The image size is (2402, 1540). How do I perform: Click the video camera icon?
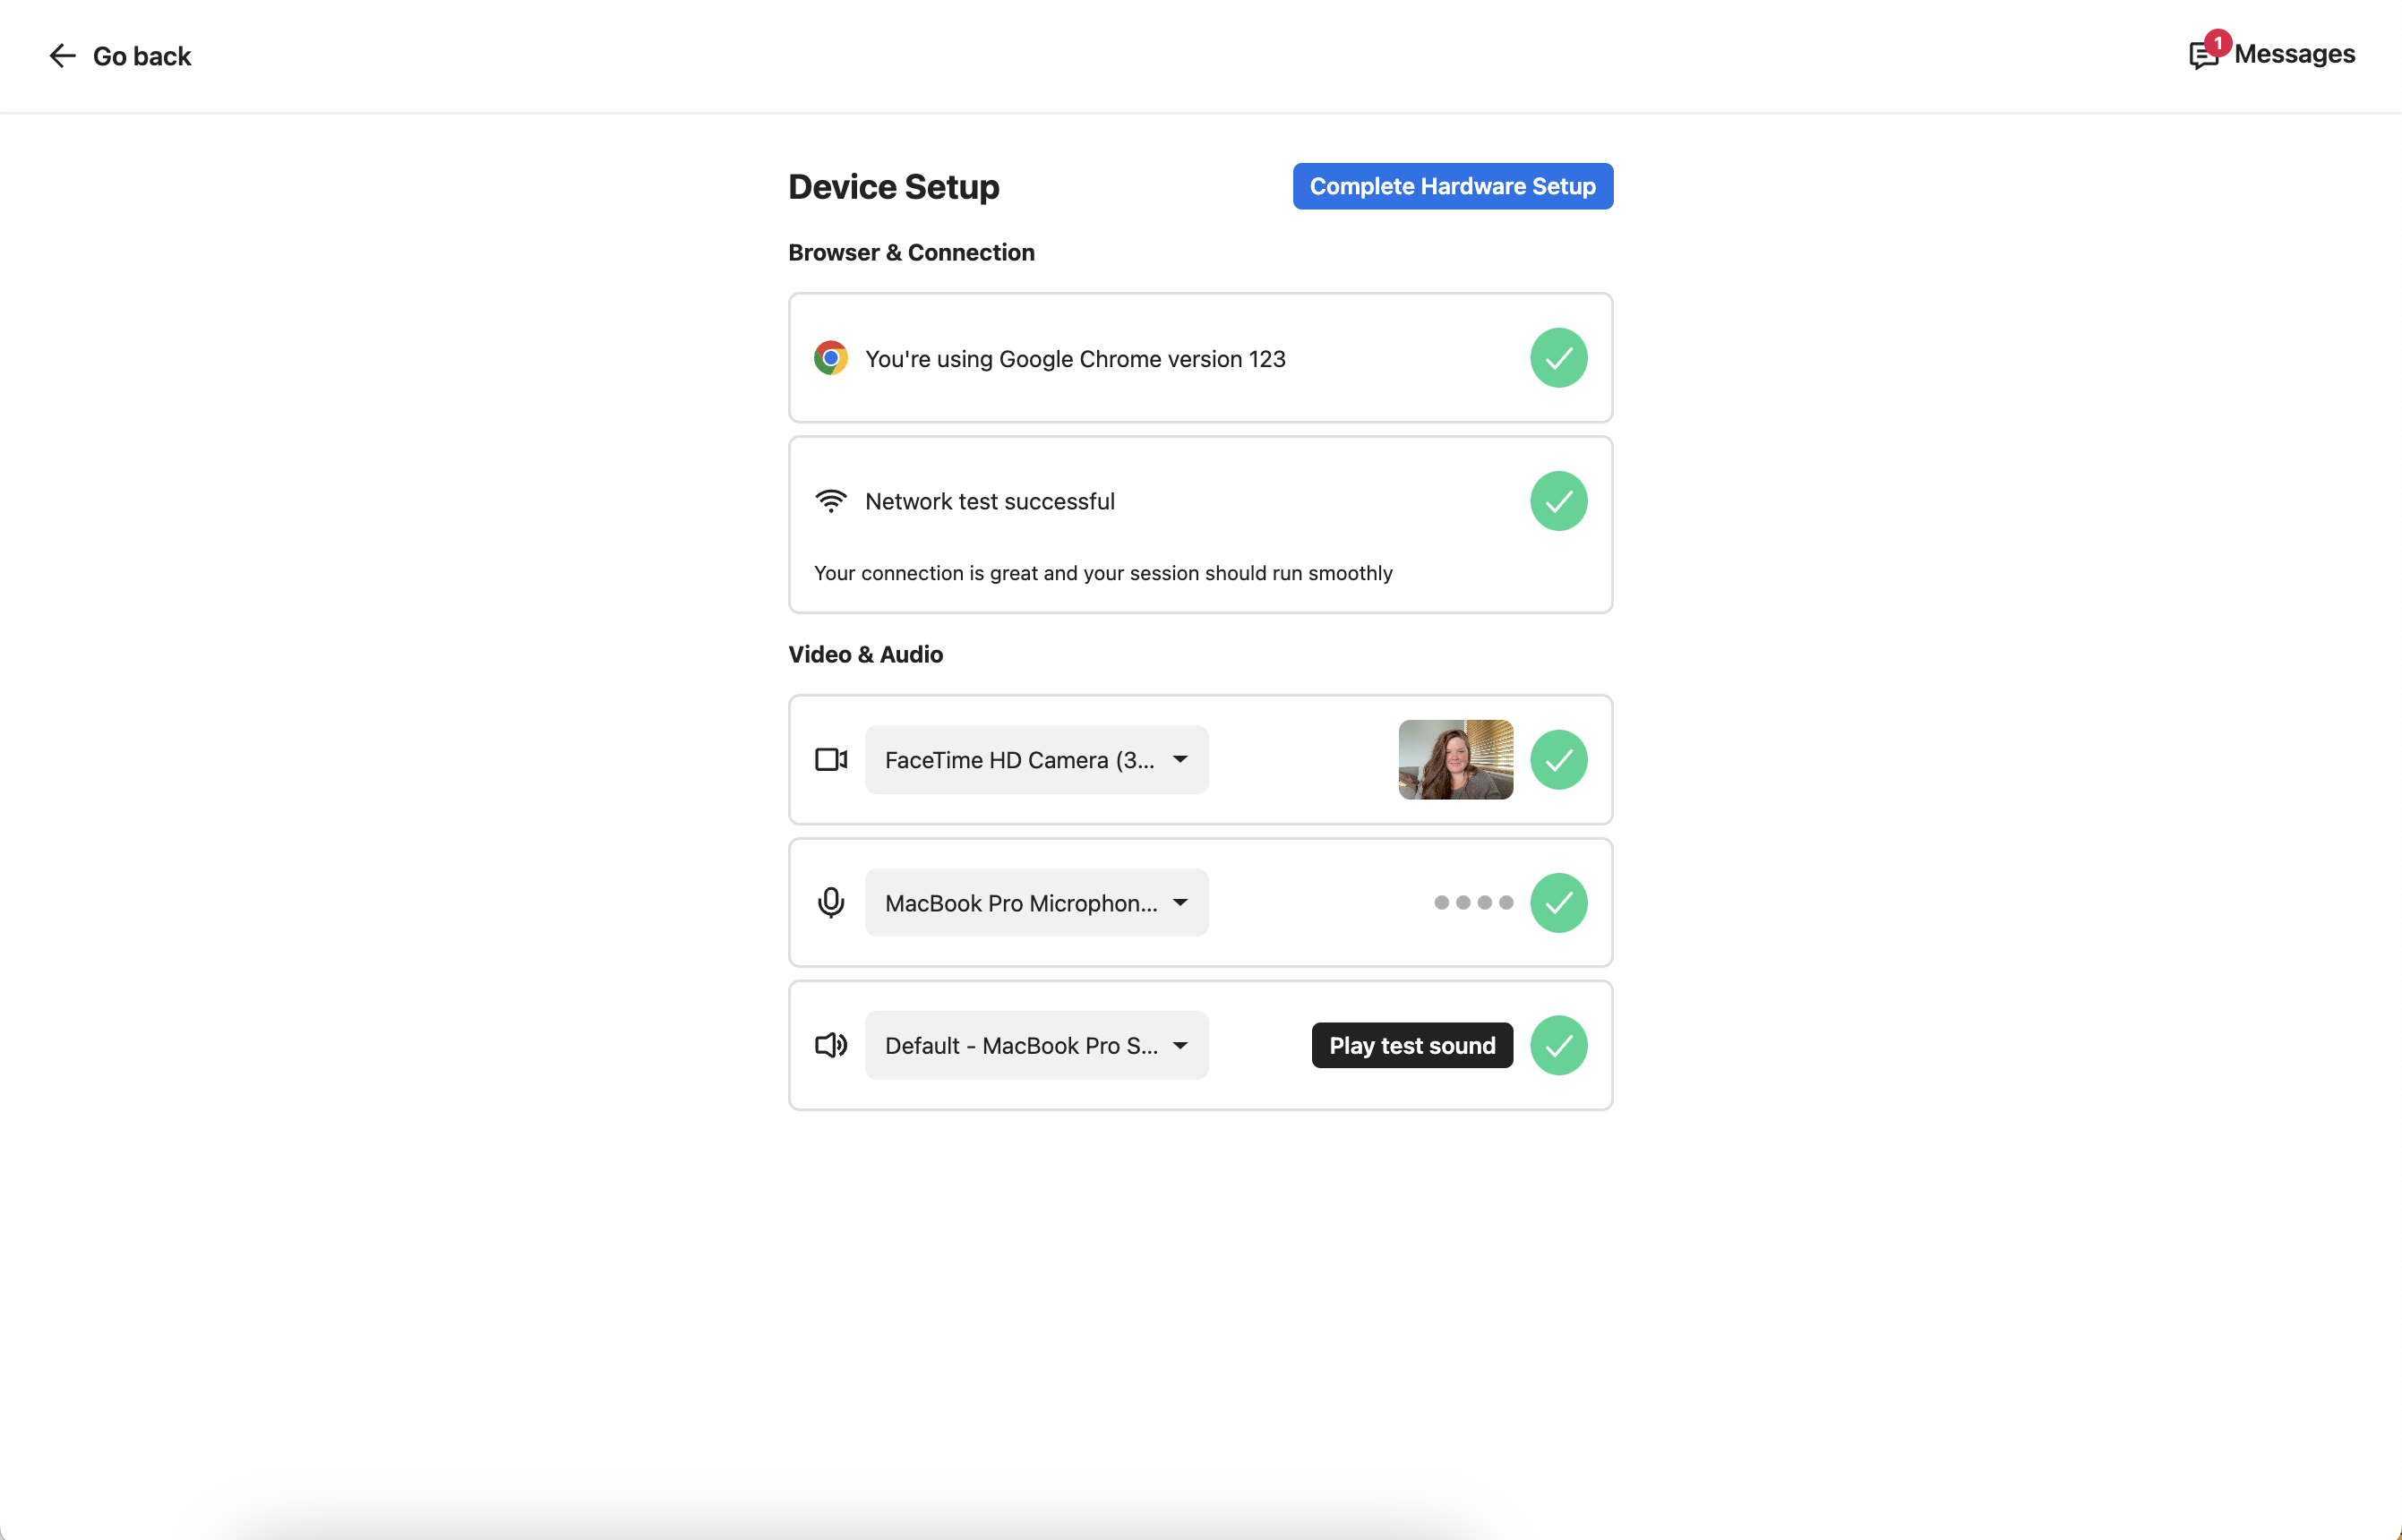830,760
